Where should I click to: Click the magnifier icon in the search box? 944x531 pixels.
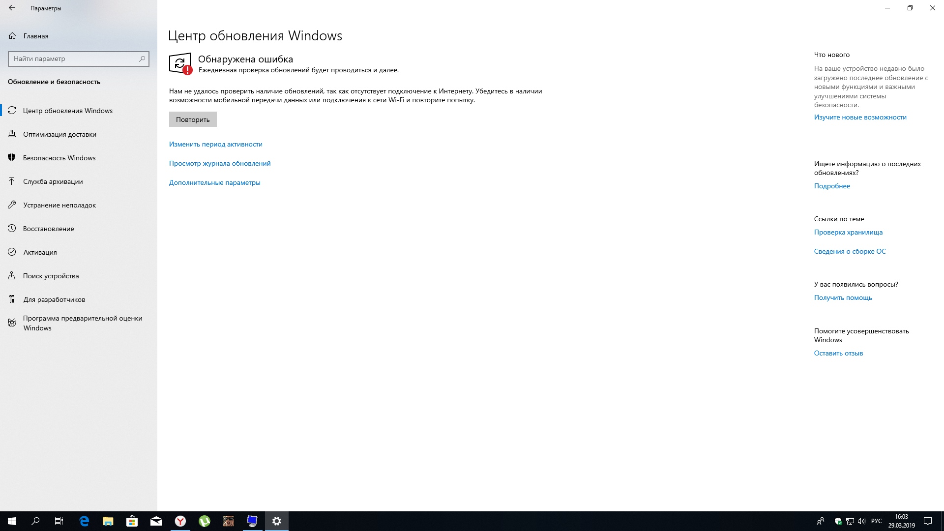click(x=142, y=59)
